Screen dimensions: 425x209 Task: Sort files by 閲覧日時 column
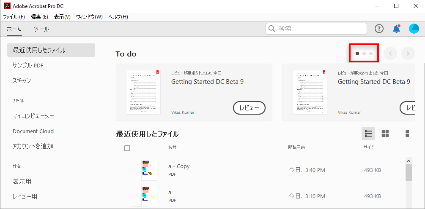click(x=296, y=147)
